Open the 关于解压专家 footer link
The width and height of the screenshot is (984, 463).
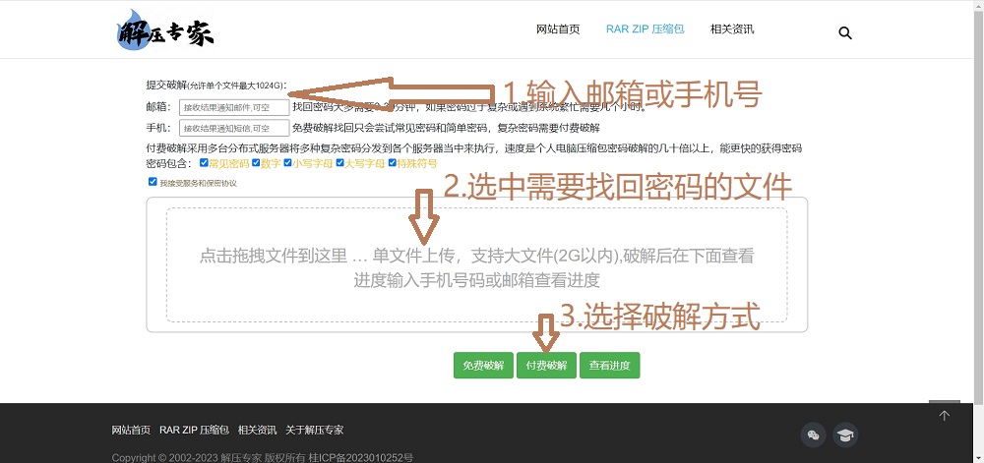tap(315, 431)
